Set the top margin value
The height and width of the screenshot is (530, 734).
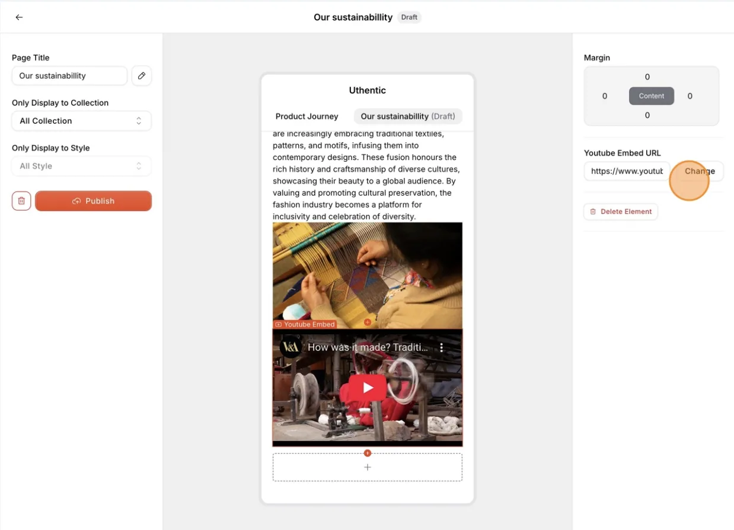[647, 77]
